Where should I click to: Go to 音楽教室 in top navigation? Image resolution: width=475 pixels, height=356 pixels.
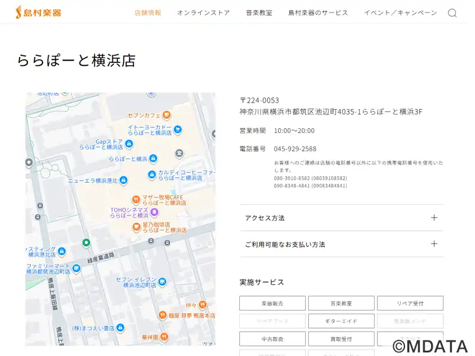[259, 12]
